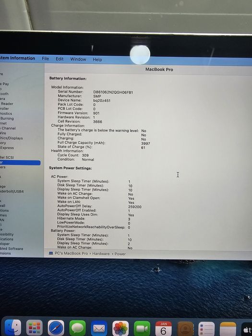Click cell revision value 3666
Image resolution: width=252 pixels, height=336 pixels.
point(97,122)
